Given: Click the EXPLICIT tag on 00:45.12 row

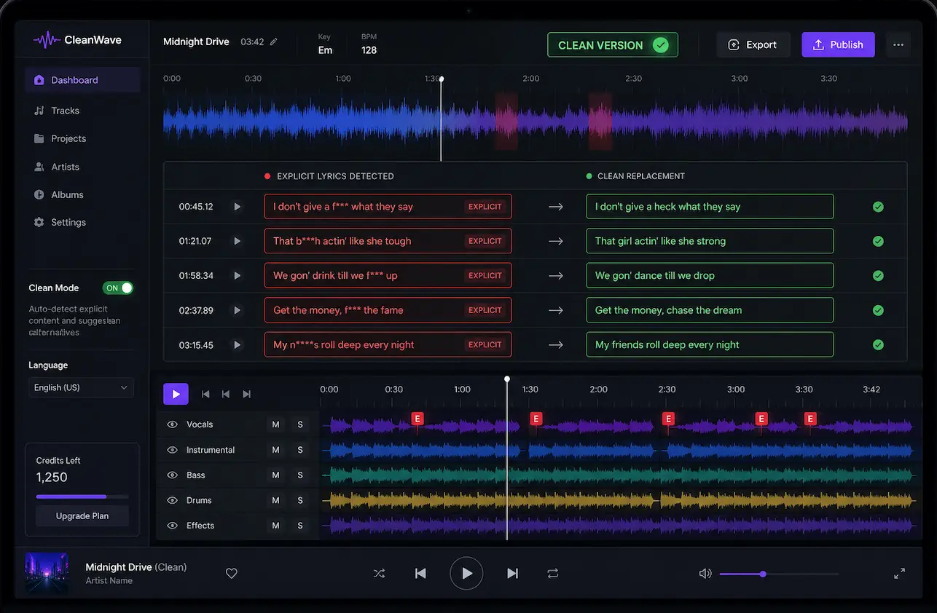Looking at the screenshot, I should (x=485, y=207).
